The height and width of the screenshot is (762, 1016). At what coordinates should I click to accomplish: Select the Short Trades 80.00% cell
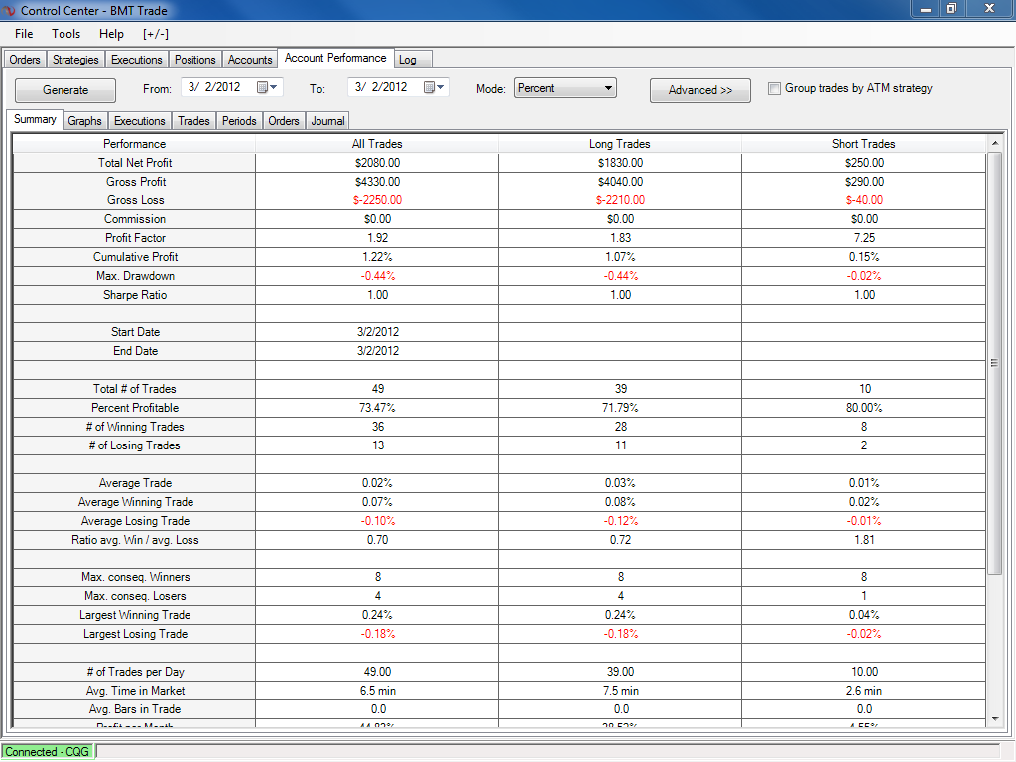click(864, 408)
